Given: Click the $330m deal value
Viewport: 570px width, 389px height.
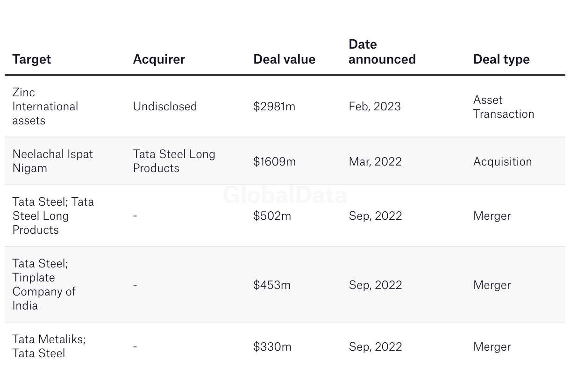Looking at the screenshot, I should tap(272, 346).
